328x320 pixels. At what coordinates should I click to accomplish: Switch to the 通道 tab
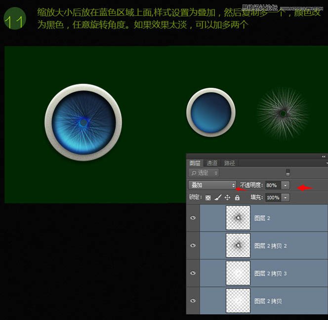(212, 163)
